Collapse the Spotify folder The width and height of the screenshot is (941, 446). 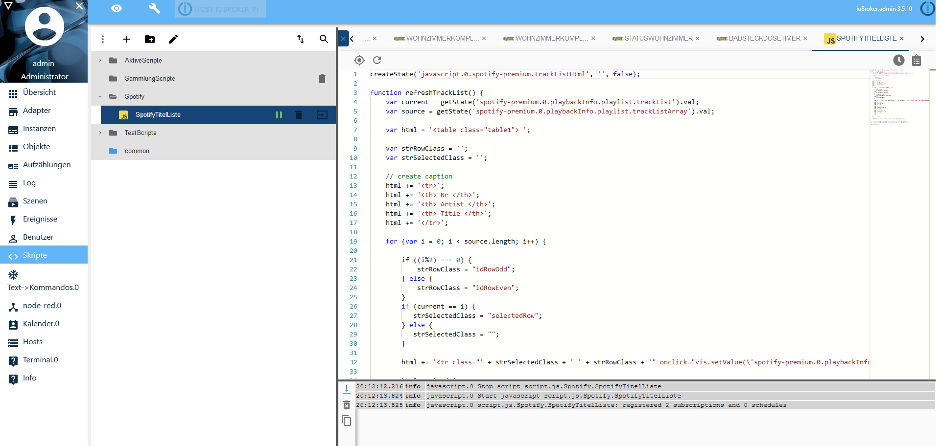point(100,96)
